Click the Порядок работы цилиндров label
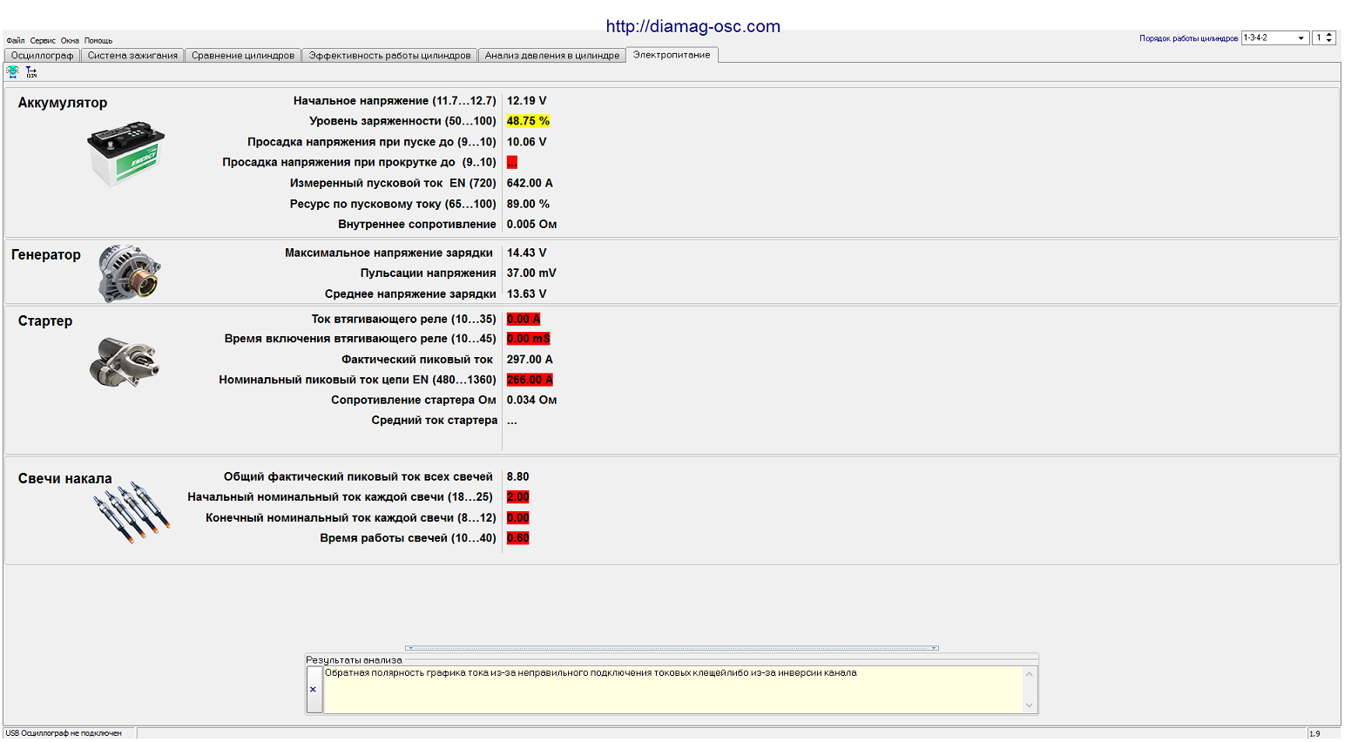The image size is (1351, 742). tap(1188, 38)
